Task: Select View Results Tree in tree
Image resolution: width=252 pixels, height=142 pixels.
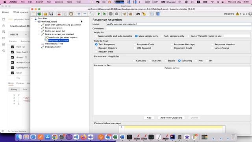Action: coord(54,44)
